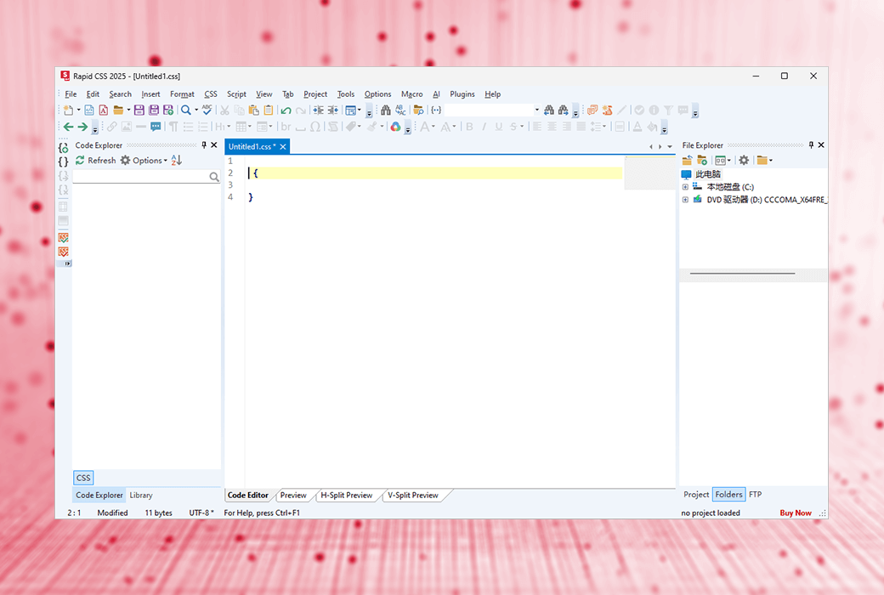Click the Replace AB-AC icon
Image resolution: width=884 pixels, height=595 pixels.
click(x=400, y=110)
